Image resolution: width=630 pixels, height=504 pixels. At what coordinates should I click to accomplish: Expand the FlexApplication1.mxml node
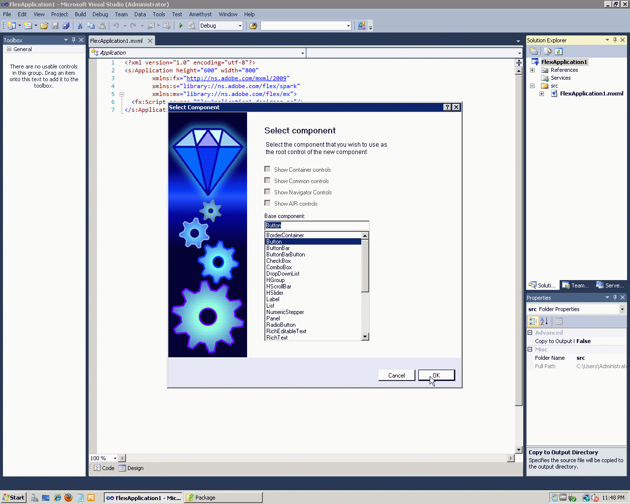click(x=541, y=94)
